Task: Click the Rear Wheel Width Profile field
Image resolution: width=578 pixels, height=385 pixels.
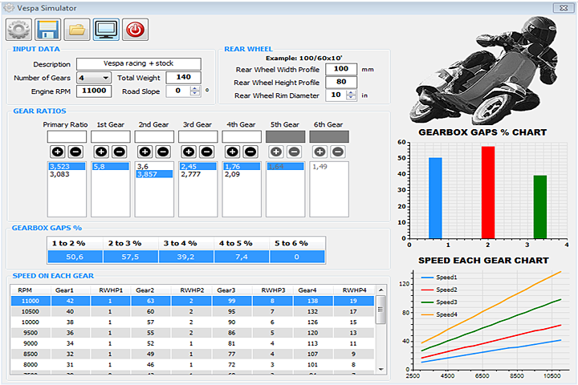Action: coord(341,69)
